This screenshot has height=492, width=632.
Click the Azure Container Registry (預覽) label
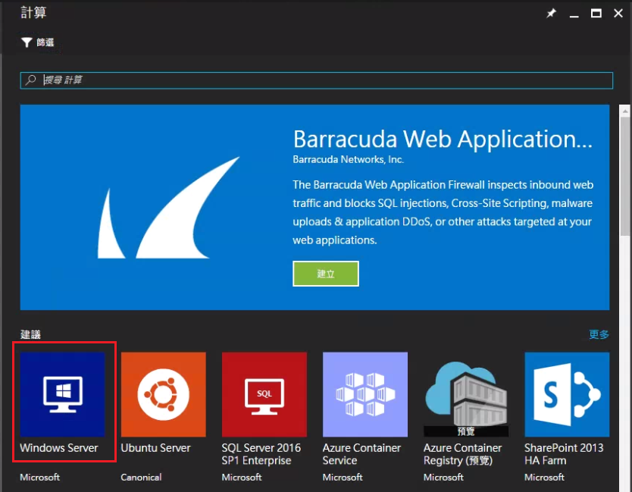(x=463, y=454)
